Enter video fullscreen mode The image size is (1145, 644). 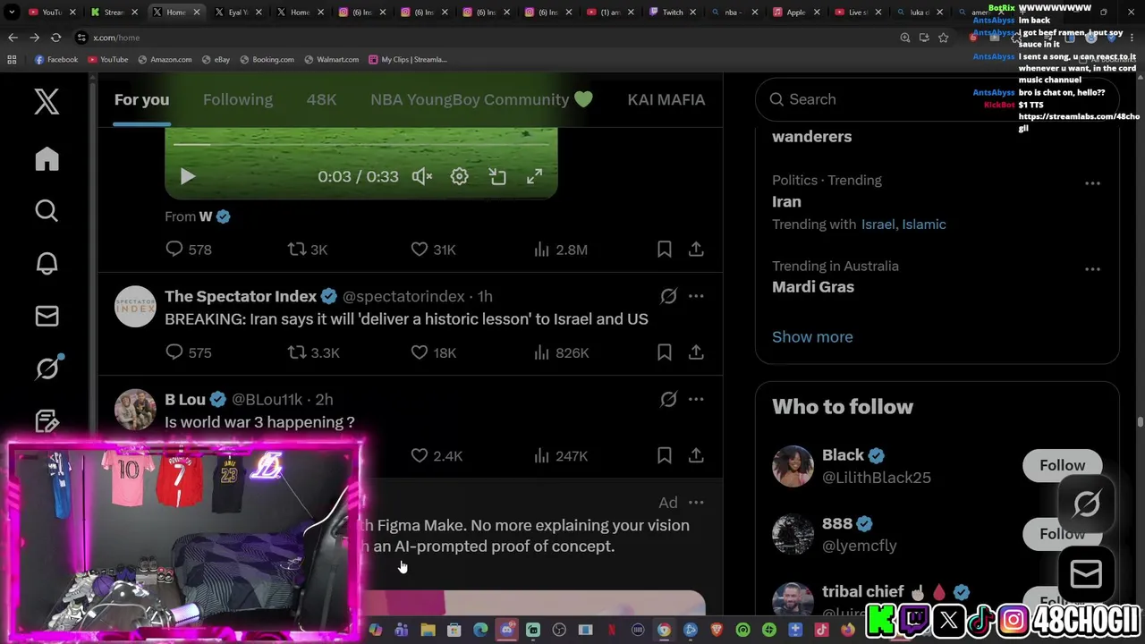pyautogui.click(x=534, y=176)
